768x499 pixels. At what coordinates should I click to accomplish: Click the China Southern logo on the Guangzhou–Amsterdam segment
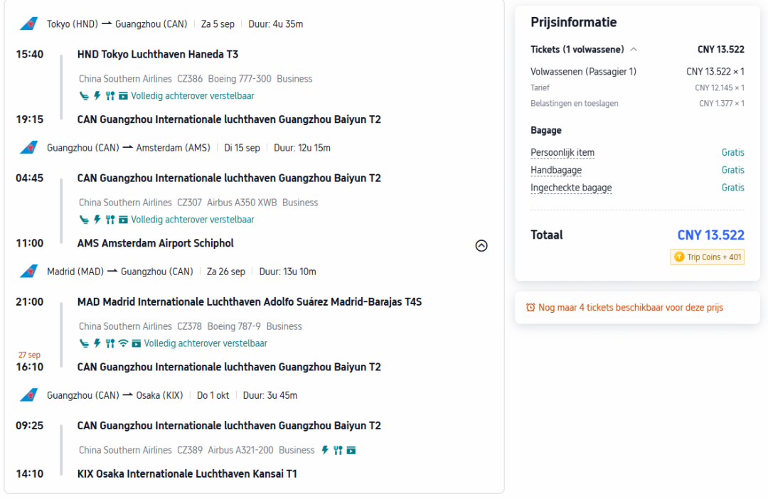[28, 147]
